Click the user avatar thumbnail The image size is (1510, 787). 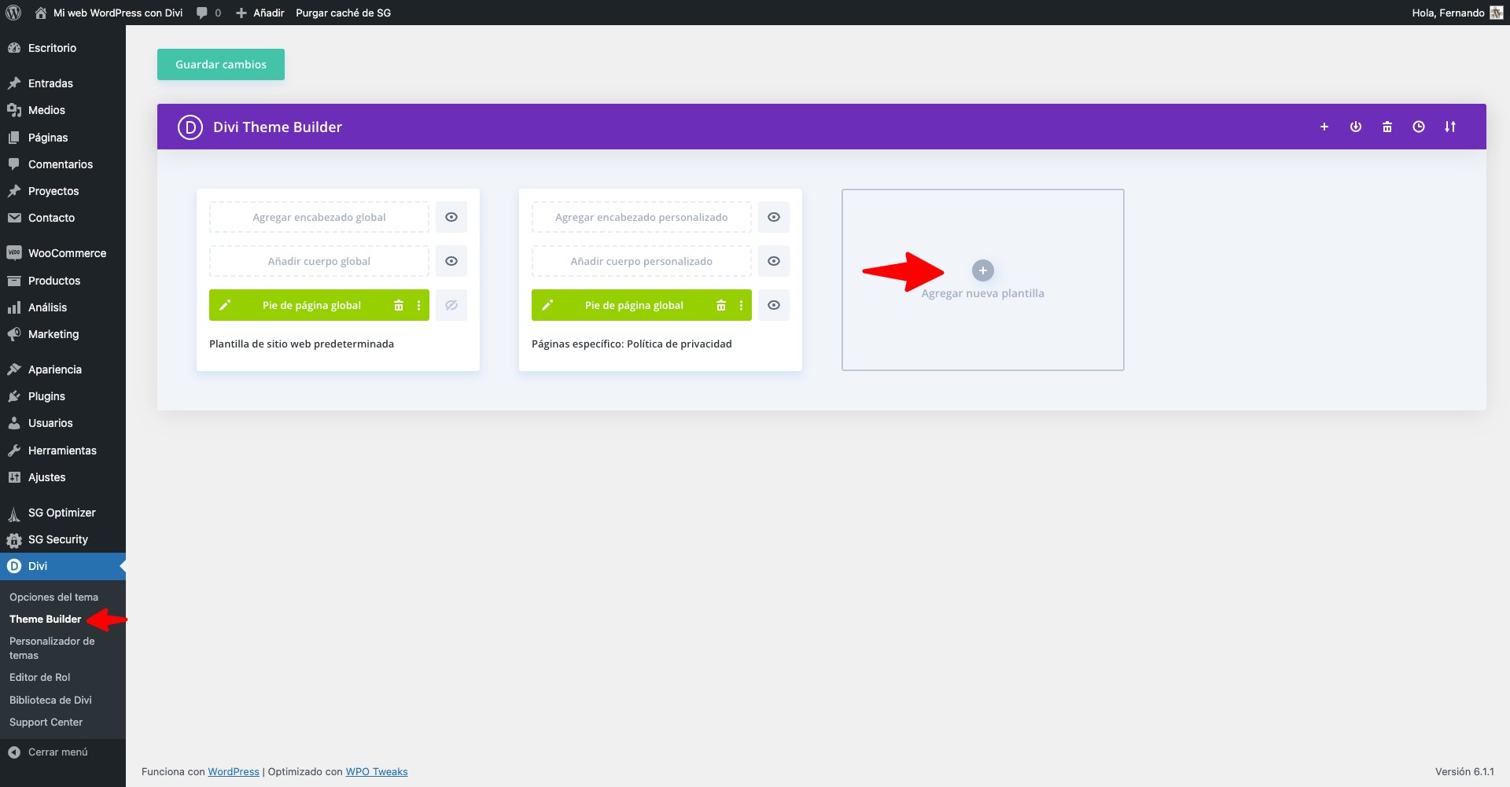[1497, 13]
